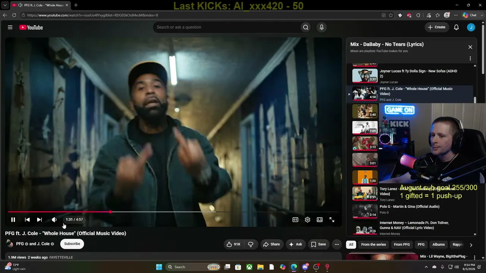Add this page to browser favorites
Screen dimensions: 486x273
(391, 15)
